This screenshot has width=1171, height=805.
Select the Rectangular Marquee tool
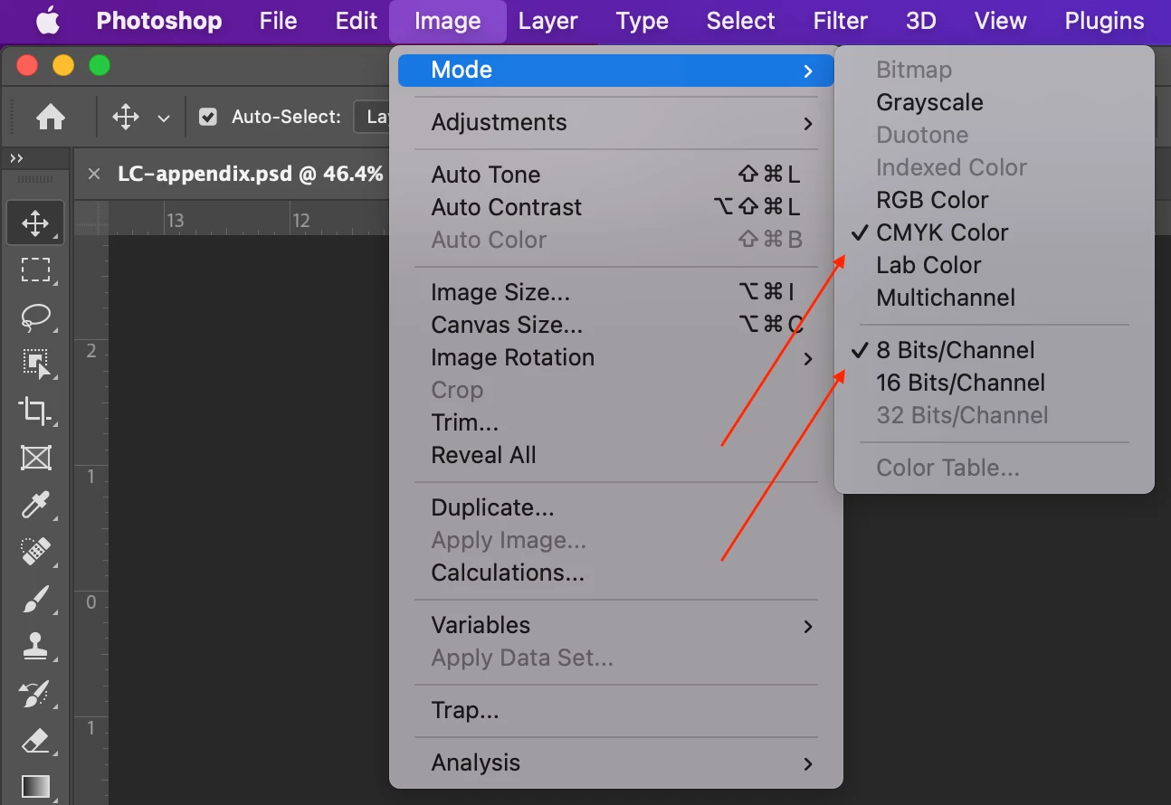point(35,270)
